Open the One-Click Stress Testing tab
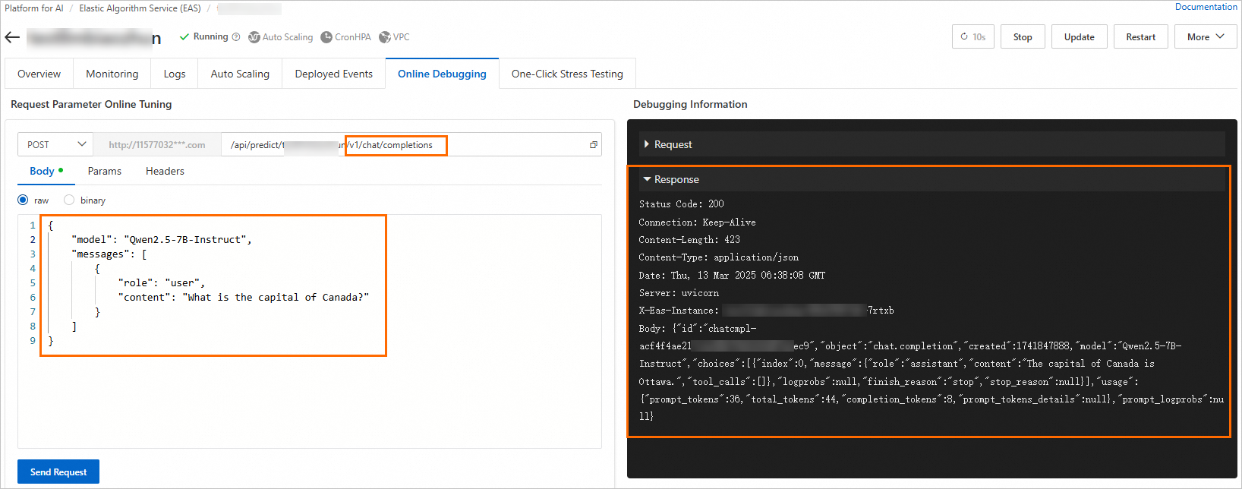Screen dimensions: 1242x489 [x=567, y=74]
